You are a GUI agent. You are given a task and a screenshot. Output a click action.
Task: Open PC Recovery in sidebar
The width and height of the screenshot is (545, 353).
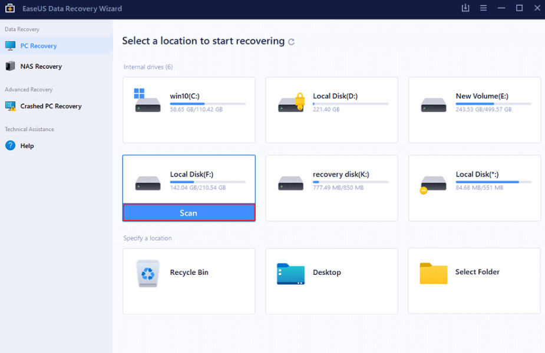point(57,45)
